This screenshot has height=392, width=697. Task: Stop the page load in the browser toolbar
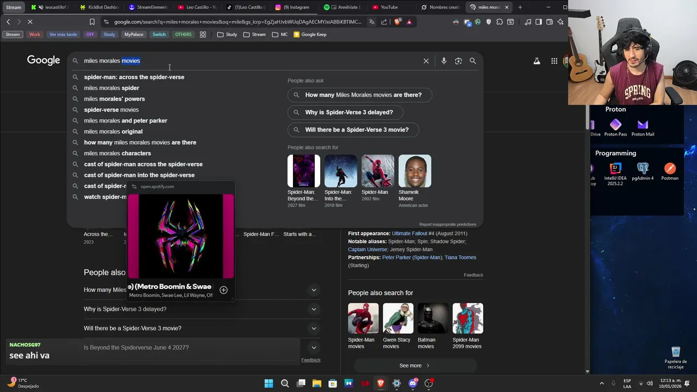click(30, 22)
